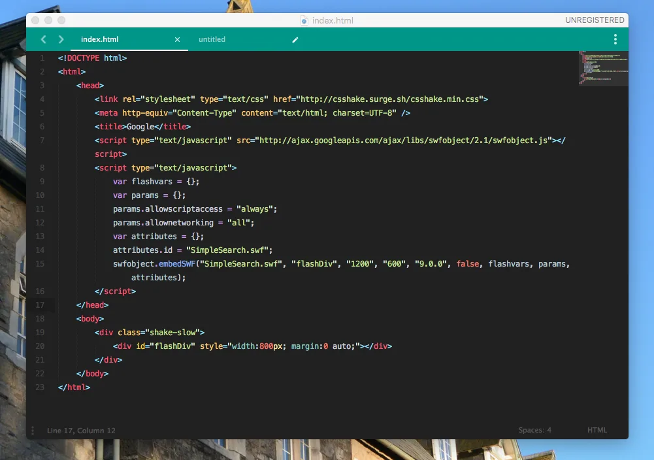Click the pencil icon on the untitled tab
This screenshot has height=460, width=654.
coord(295,39)
